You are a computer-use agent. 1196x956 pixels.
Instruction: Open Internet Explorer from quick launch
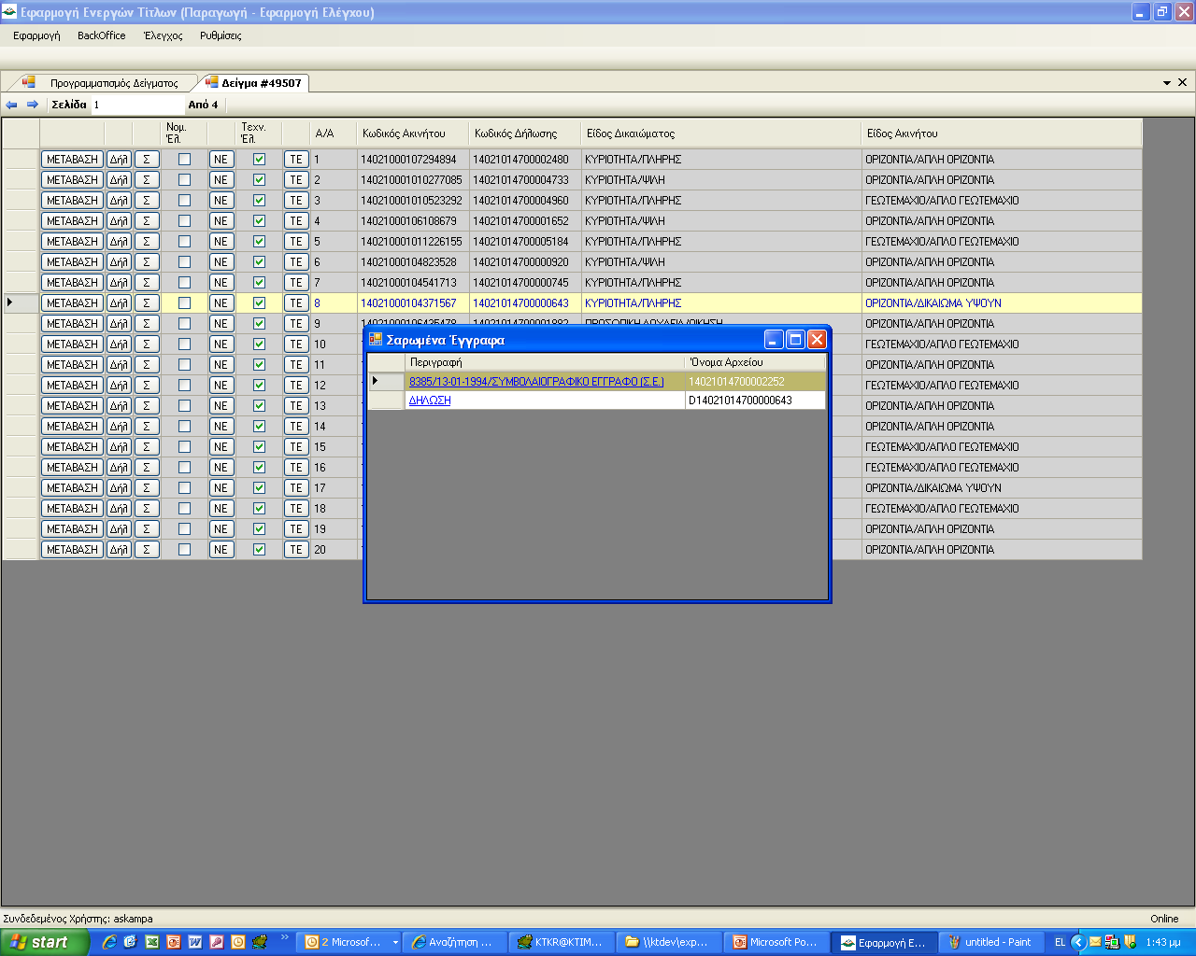click(x=108, y=942)
